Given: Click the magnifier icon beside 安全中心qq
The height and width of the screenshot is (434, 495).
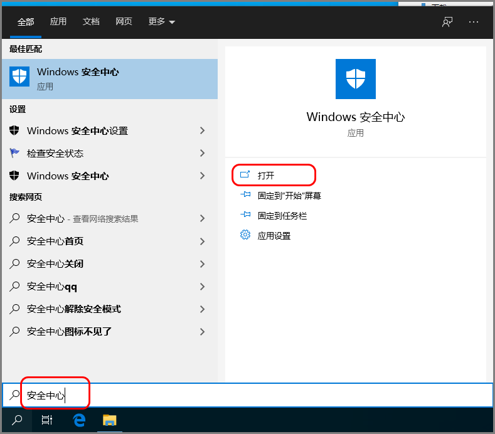Looking at the screenshot, I should tap(14, 286).
